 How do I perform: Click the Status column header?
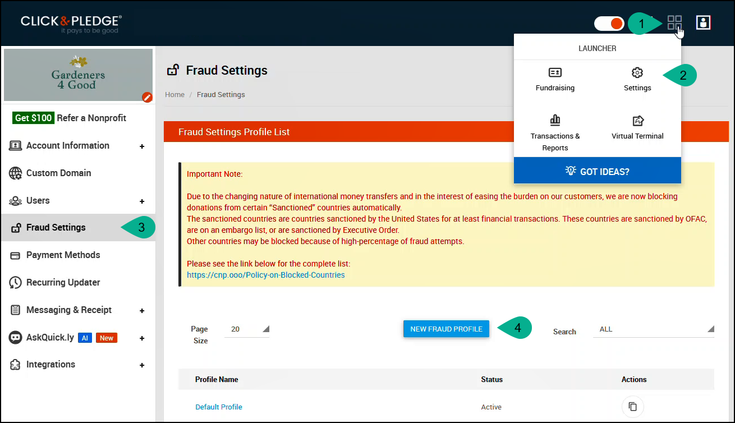point(492,380)
